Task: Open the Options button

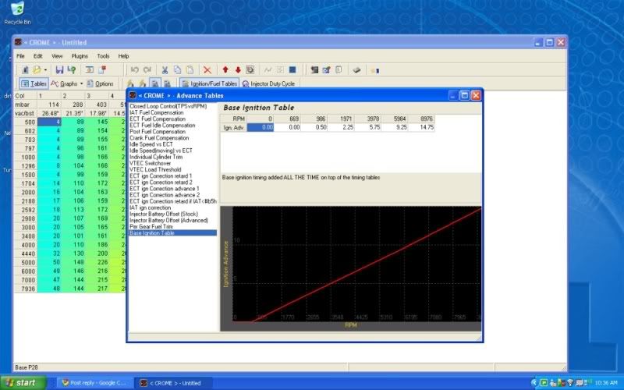Action: click(x=101, y=83)
